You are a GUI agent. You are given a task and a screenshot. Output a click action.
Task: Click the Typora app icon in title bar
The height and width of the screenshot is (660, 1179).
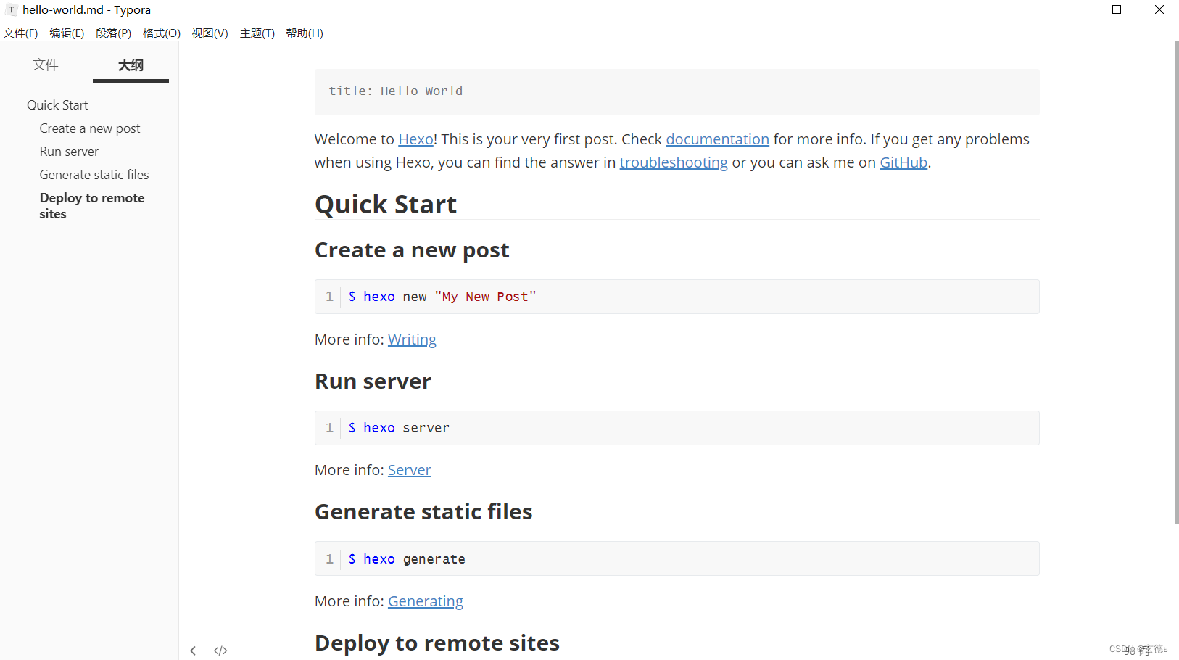point(11,10)
